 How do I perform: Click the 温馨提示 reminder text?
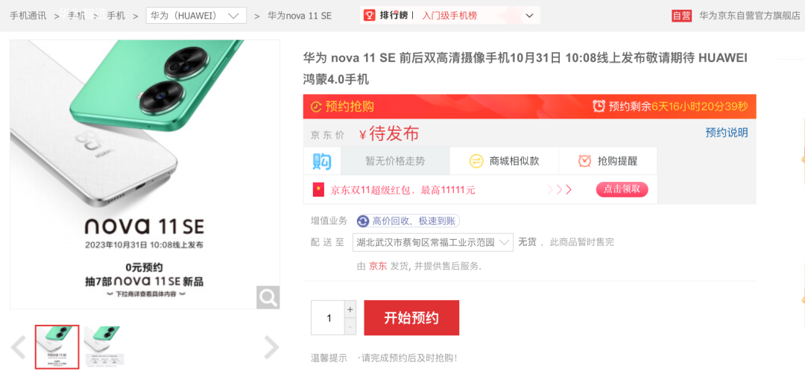click(x=329, y=358)
